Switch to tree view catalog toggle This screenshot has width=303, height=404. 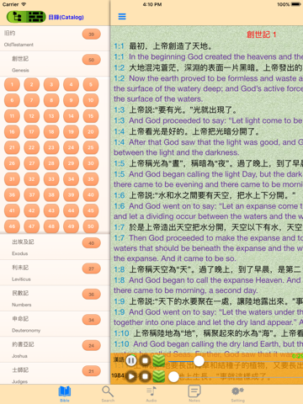(x=17, y=17)
